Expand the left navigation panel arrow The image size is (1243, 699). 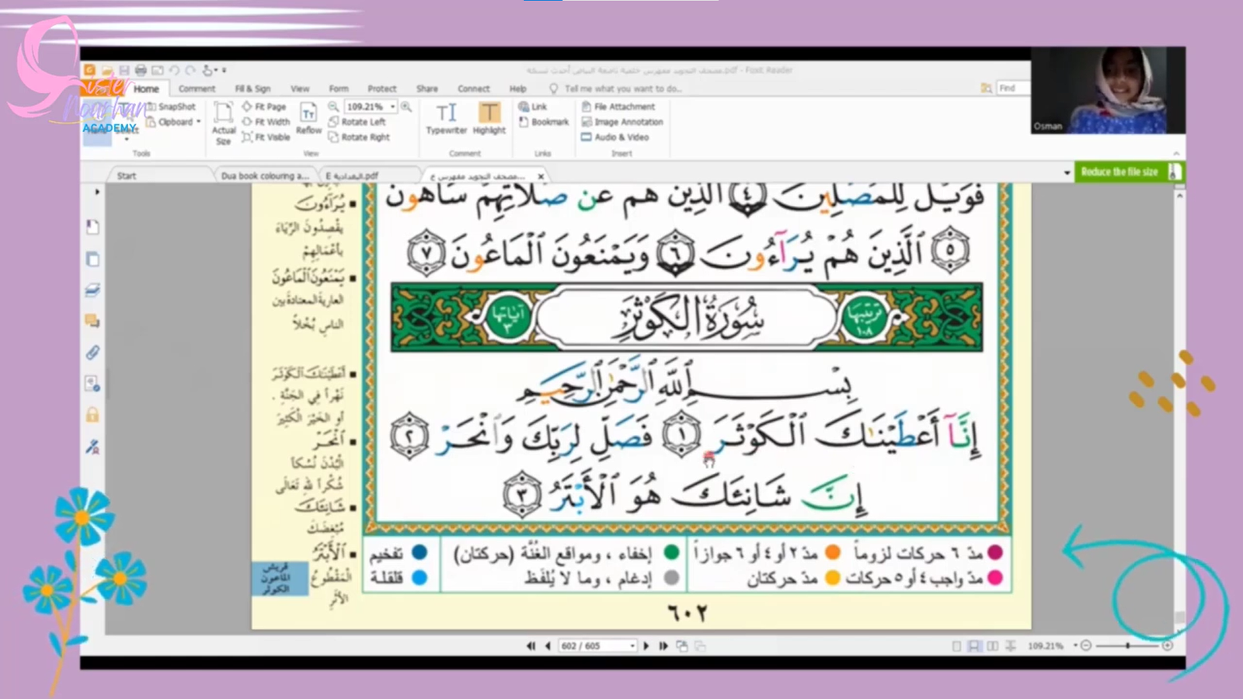(97, 192)
